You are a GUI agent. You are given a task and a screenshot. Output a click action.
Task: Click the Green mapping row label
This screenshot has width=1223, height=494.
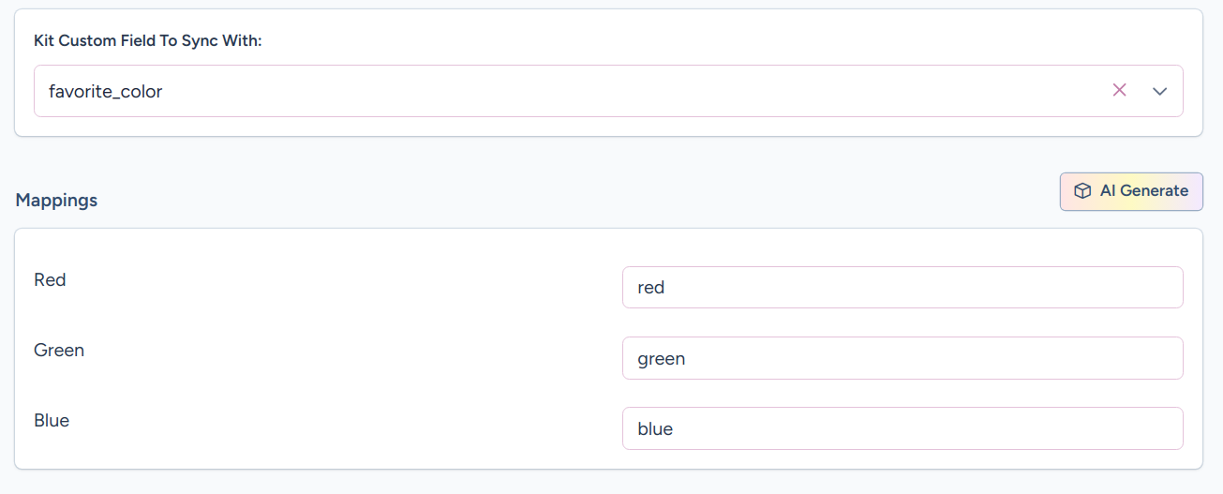[x=59, y=350]
